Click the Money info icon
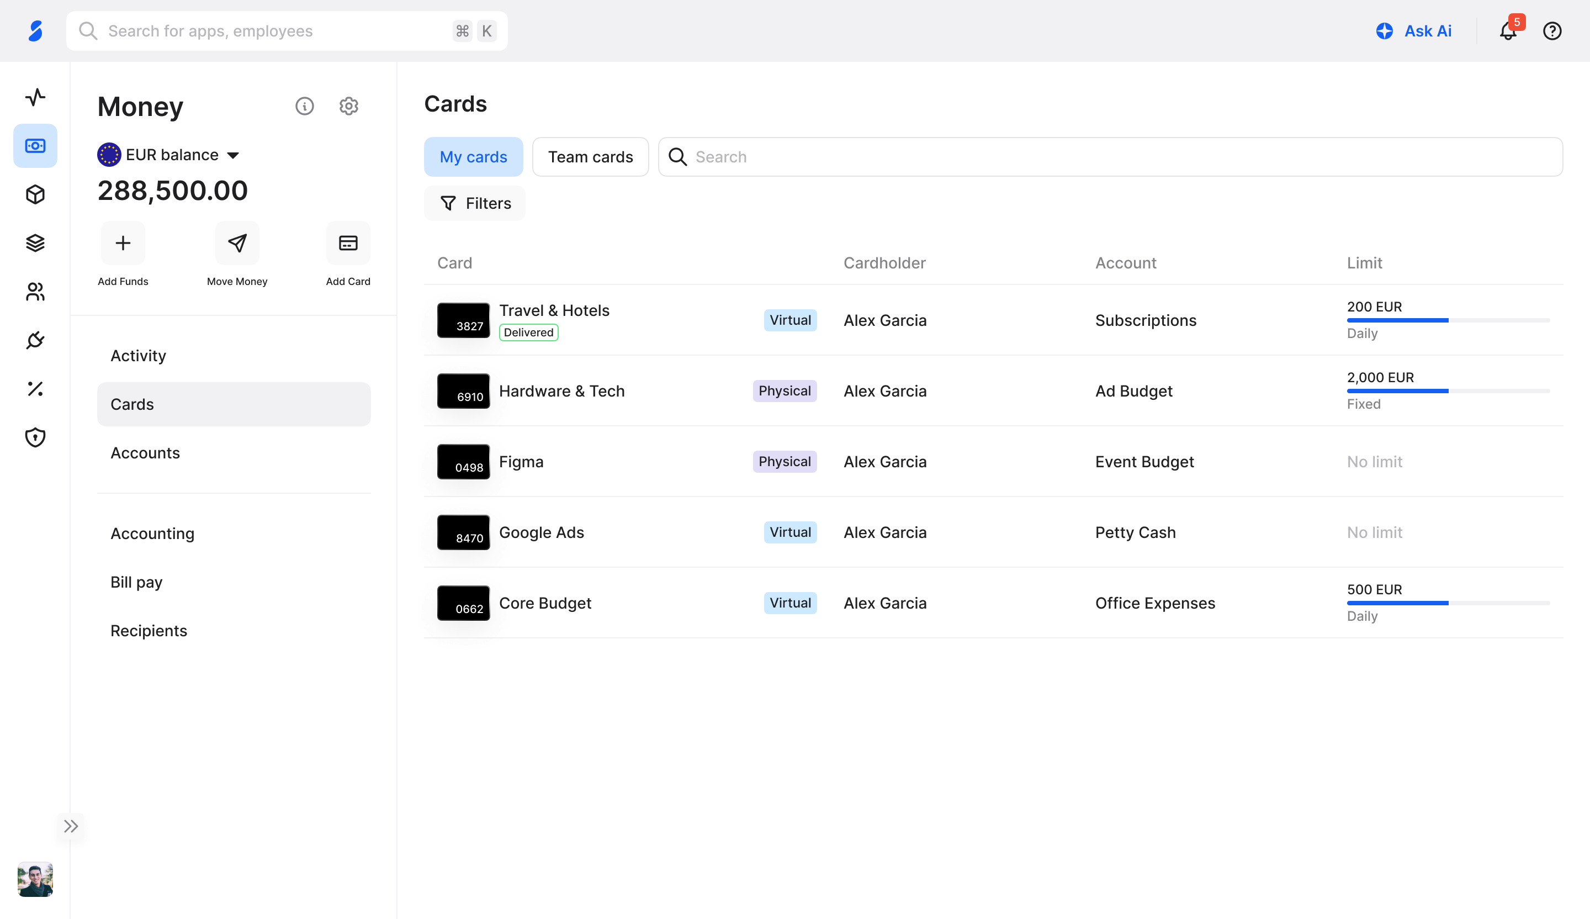Image resolution: width=1590 pixels, height=919 pixels. [x=305, y=106]
